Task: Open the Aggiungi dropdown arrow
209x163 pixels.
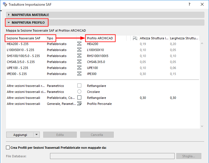Action: (x=37, y=135)
